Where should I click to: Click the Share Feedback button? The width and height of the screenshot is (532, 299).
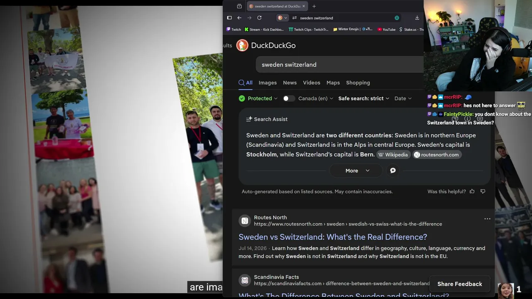[x=460, y=284]
